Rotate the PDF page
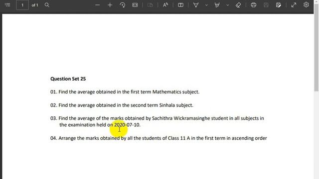The height and width of the screenshot is (179, 319). (123, 5)
